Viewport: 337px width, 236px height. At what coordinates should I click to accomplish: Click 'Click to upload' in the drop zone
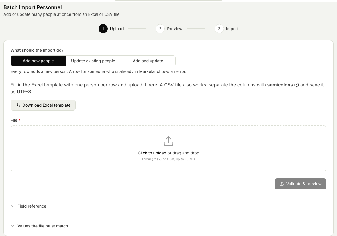point(152,153)
